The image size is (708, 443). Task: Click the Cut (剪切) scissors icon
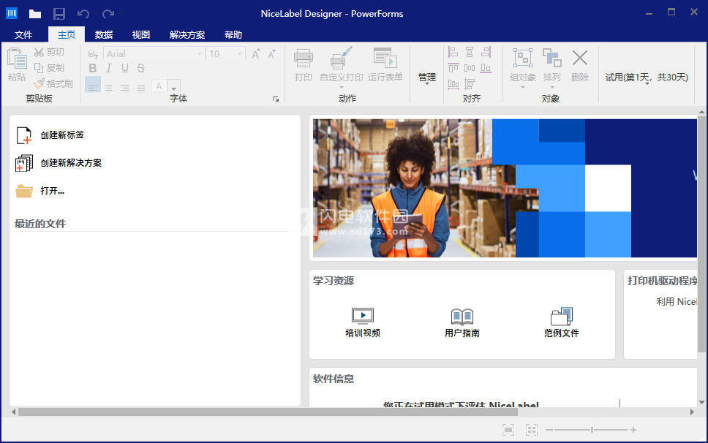[39, 53]
